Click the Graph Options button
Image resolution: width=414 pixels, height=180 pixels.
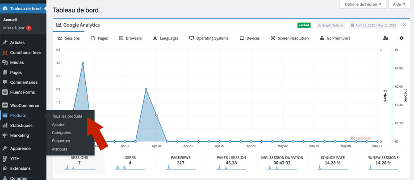click(330, 25)
